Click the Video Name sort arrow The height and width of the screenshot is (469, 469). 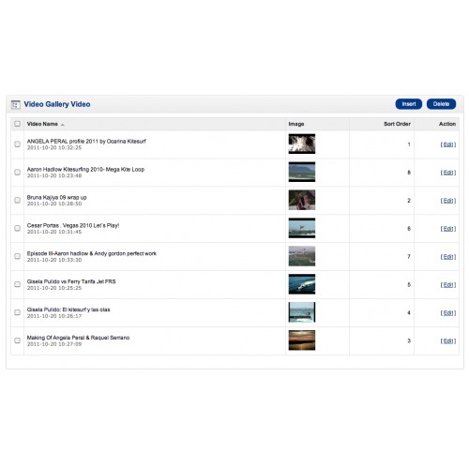[63, 125]
